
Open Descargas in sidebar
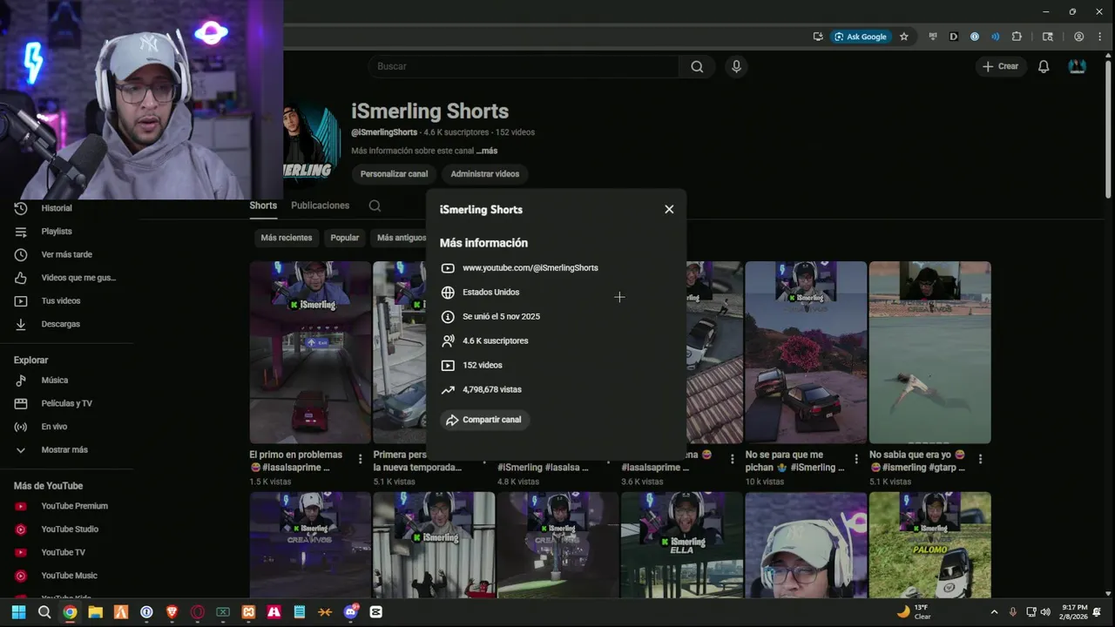point(59,324)
